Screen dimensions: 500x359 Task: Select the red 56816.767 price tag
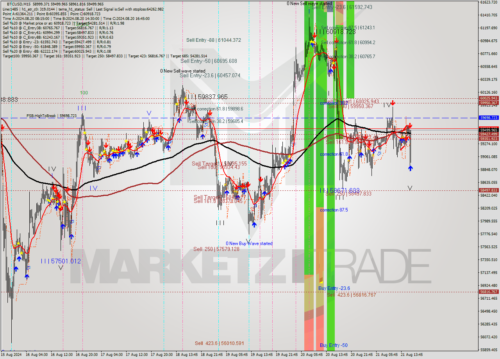point(489,292)
